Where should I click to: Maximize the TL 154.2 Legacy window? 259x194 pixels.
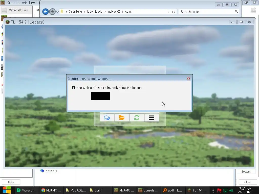click(x=241, y=22)
